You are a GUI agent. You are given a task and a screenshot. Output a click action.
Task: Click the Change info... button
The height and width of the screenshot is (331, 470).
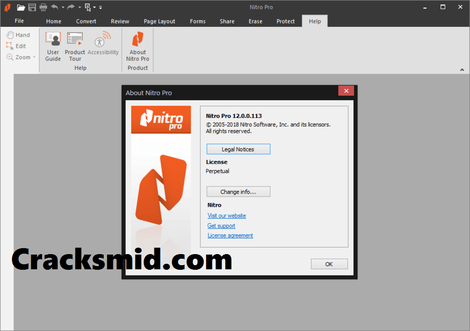[x=238, y=192]
